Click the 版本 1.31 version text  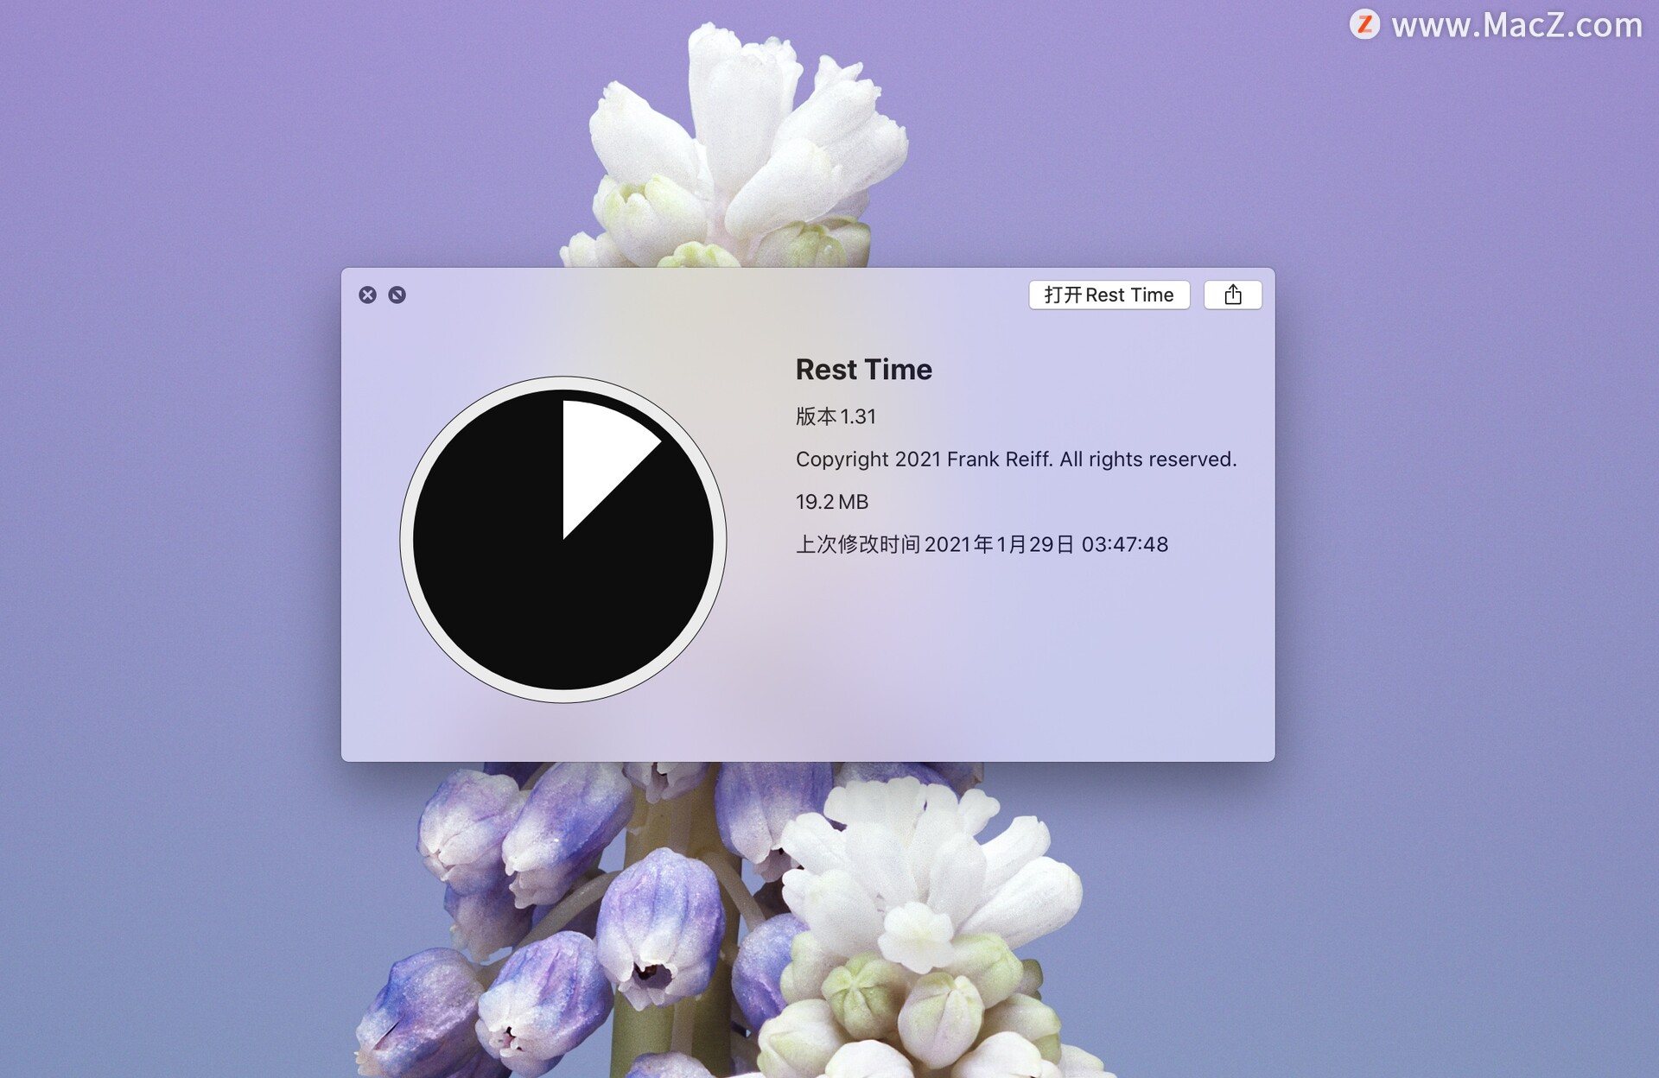click(836, 416)
